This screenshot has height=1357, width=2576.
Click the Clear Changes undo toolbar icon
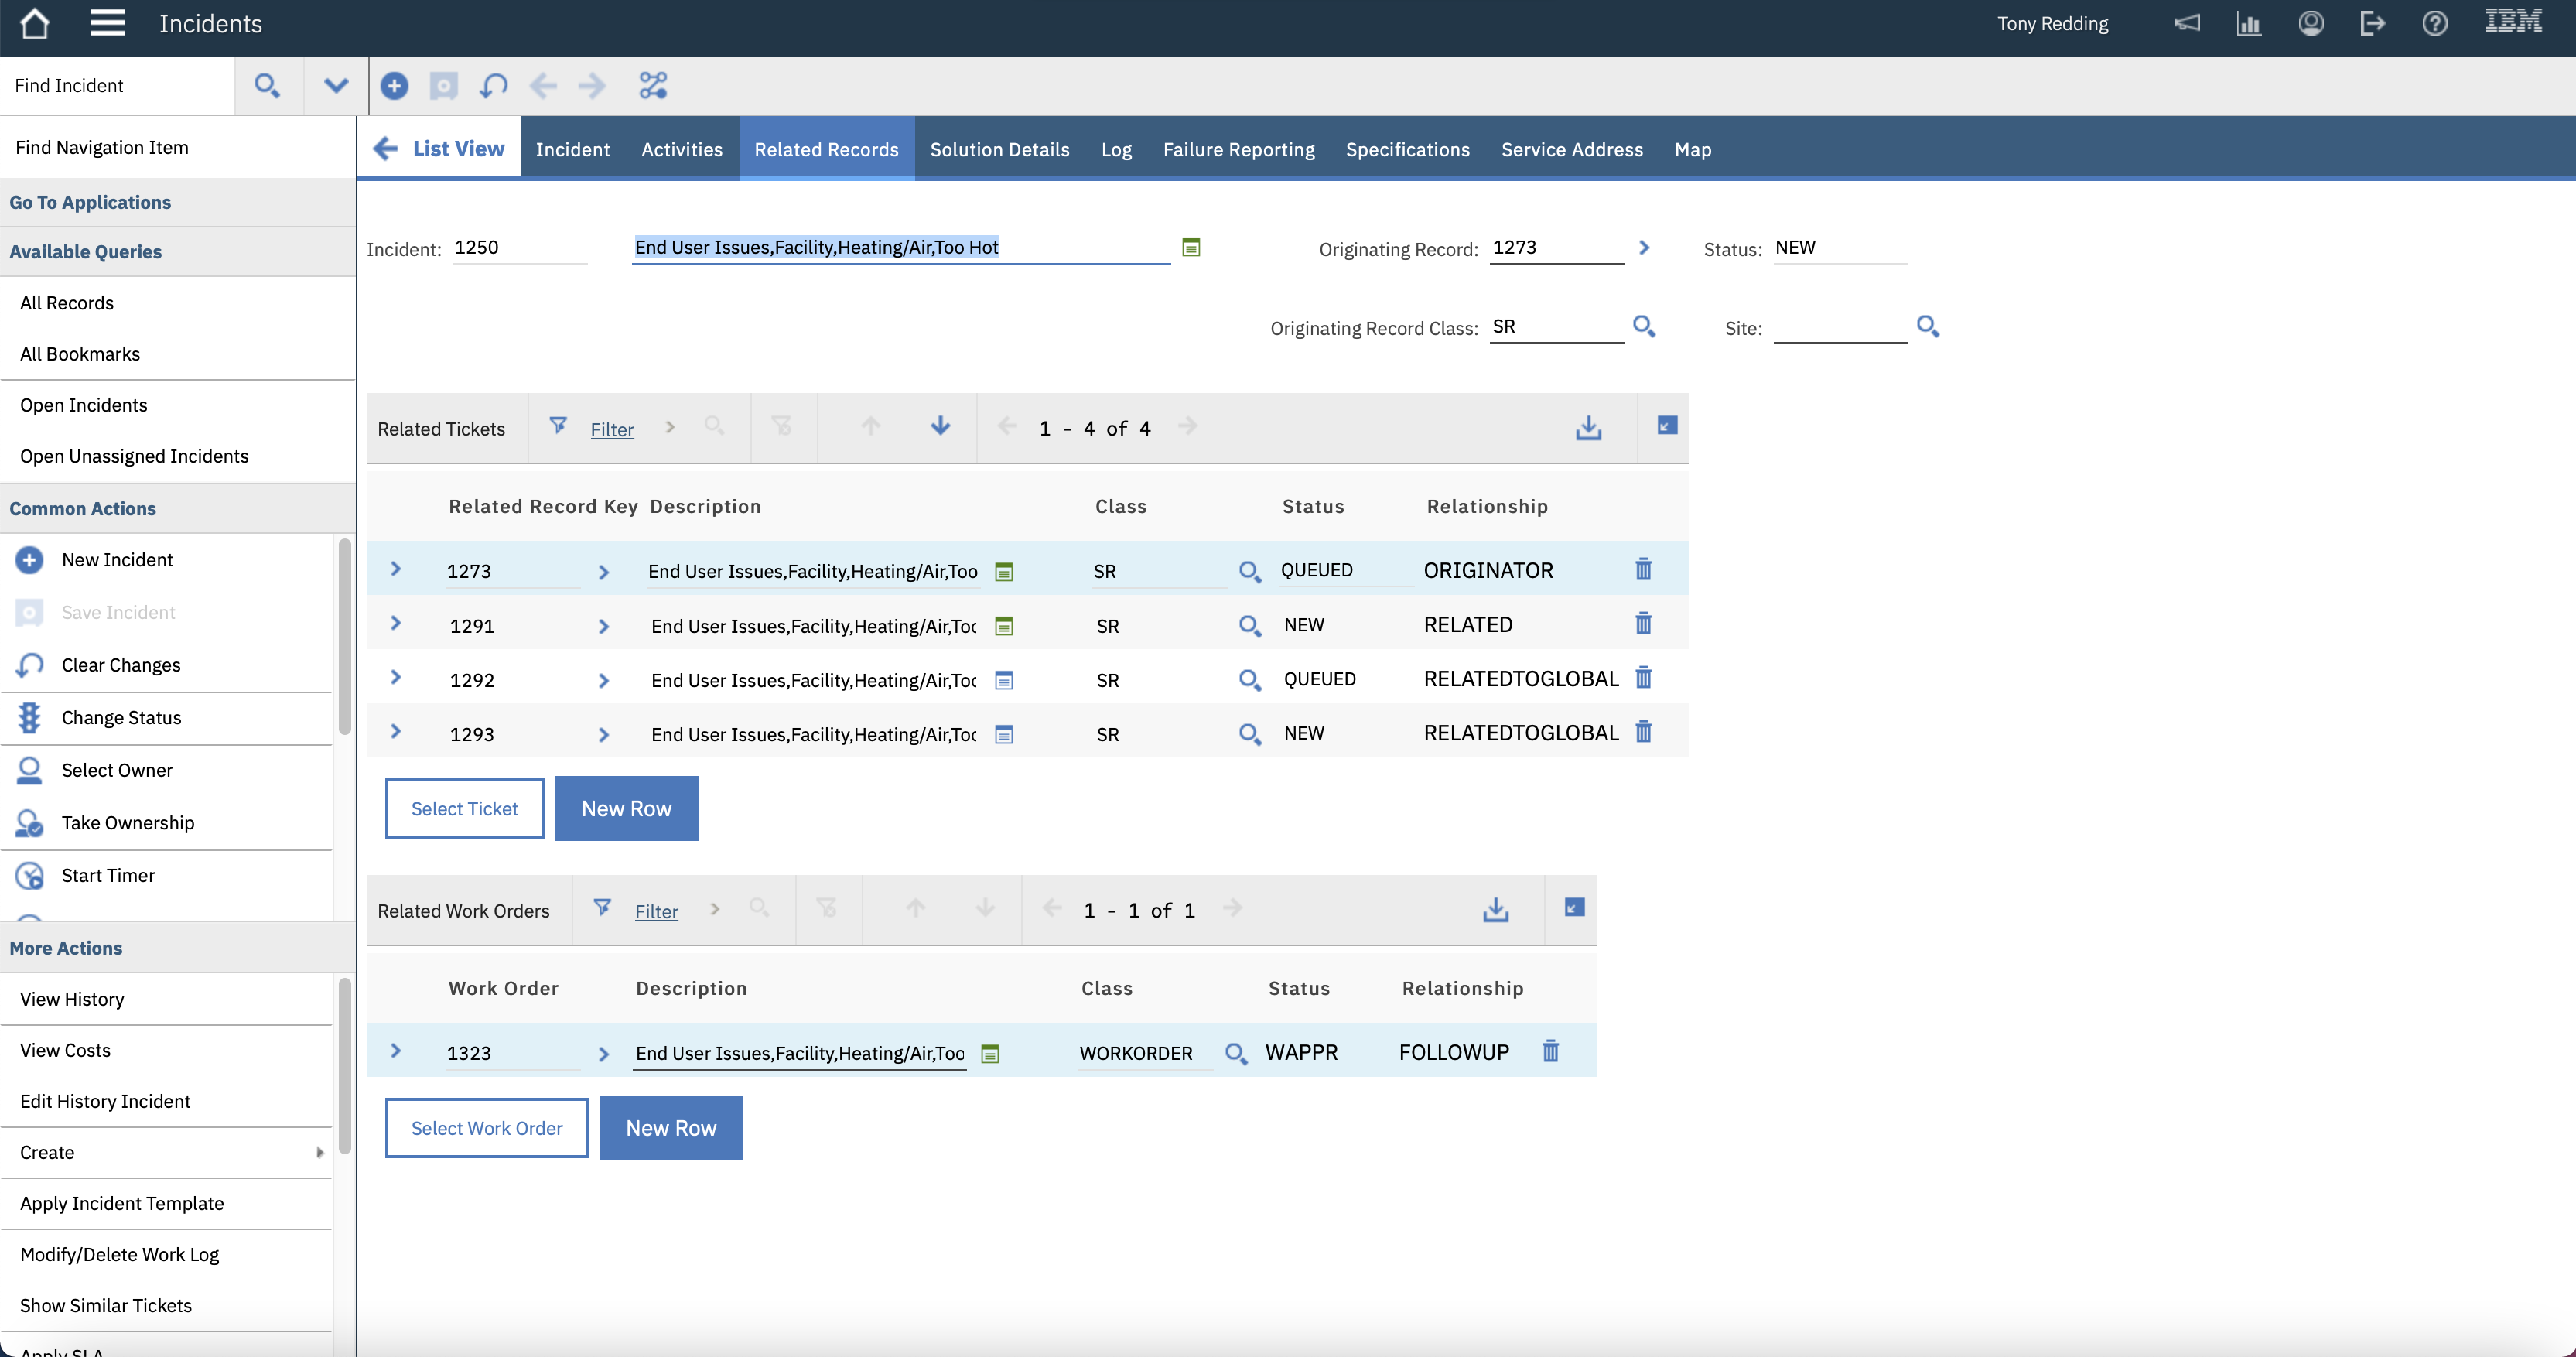click(x=493, y=86)
